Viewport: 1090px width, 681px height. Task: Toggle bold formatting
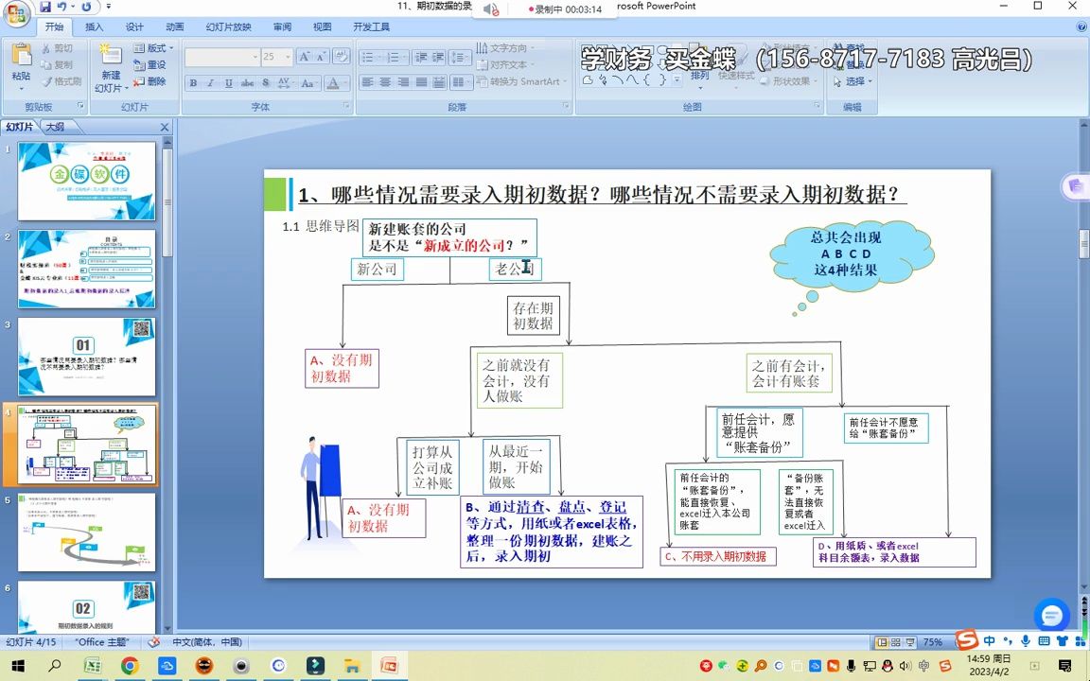coord(192,82)
